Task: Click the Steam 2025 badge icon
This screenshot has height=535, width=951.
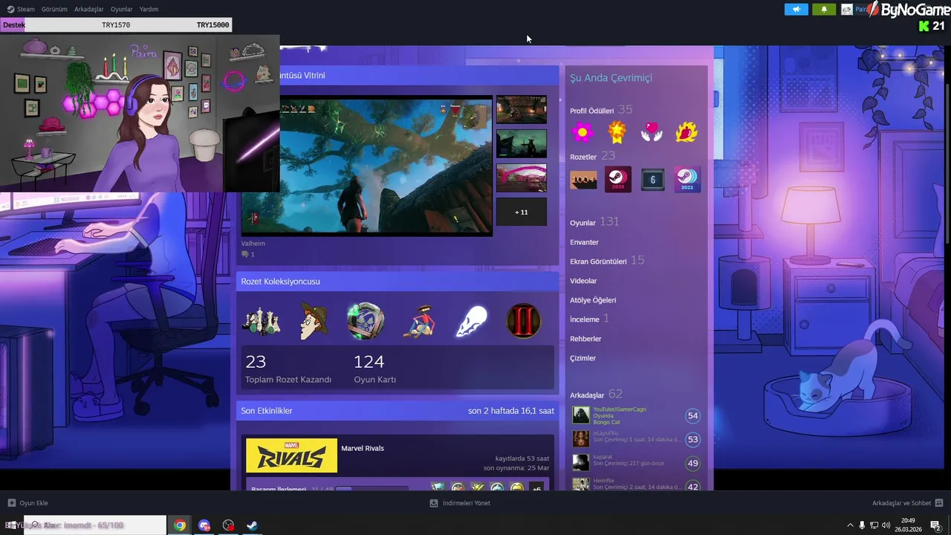Action: (x=618, y=180)
